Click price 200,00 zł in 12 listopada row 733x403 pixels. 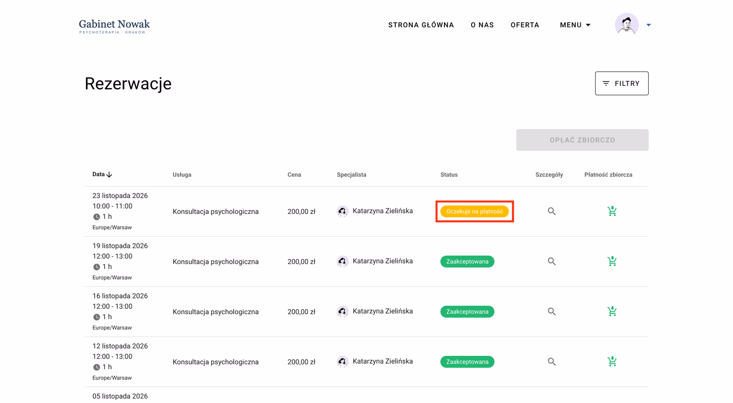pyautogui.click(x=302, y=362)
